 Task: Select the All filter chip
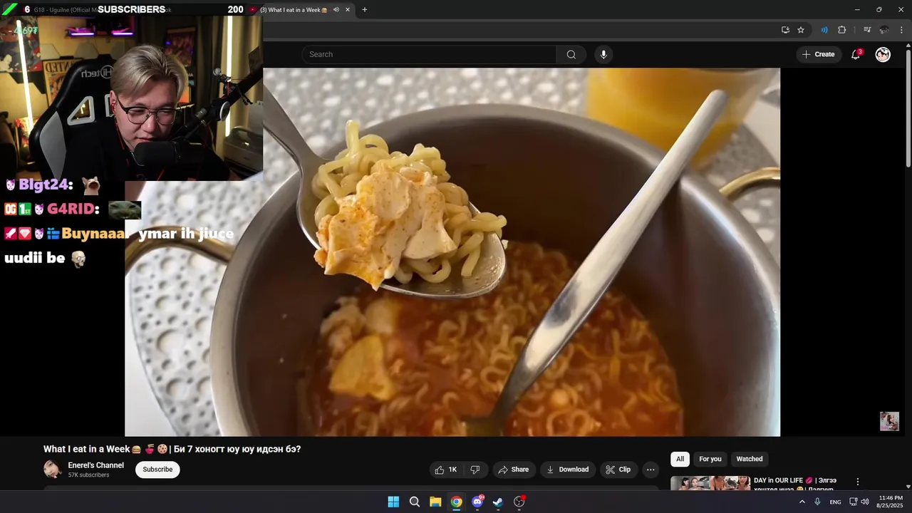[x=680, y=460]
